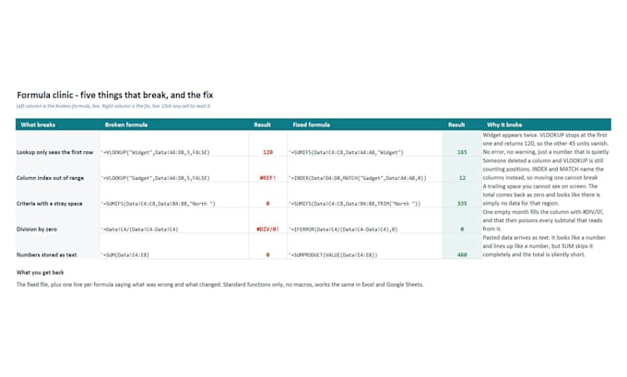The image size is (627, 377).
Task: Click the green result 165
Action: click(462, 152)
